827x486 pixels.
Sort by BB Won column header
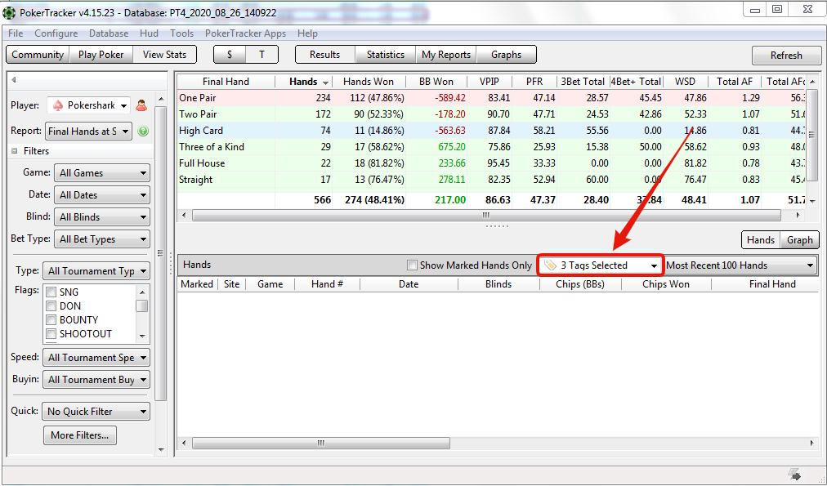pyautogui.click(x=436, y=82)
